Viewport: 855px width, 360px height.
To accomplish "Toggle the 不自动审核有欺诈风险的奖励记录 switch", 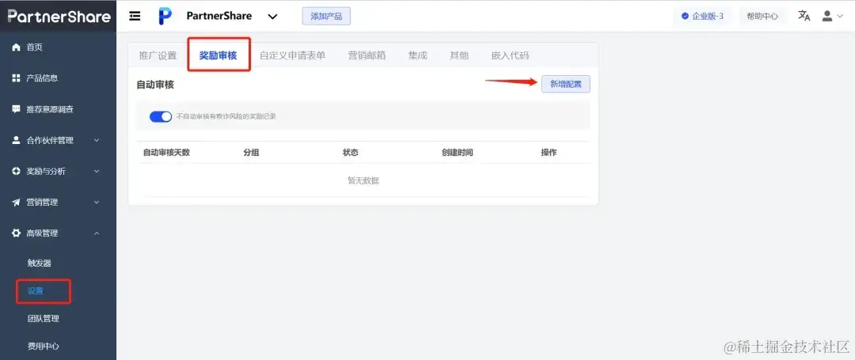I will coord(160,116).
